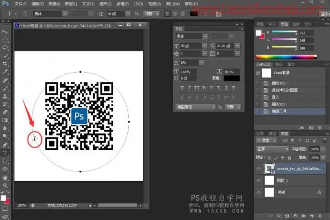Screen dimensions: 330x220
Task: Click text color swatch in options bar
Action: tap(194, 14)
